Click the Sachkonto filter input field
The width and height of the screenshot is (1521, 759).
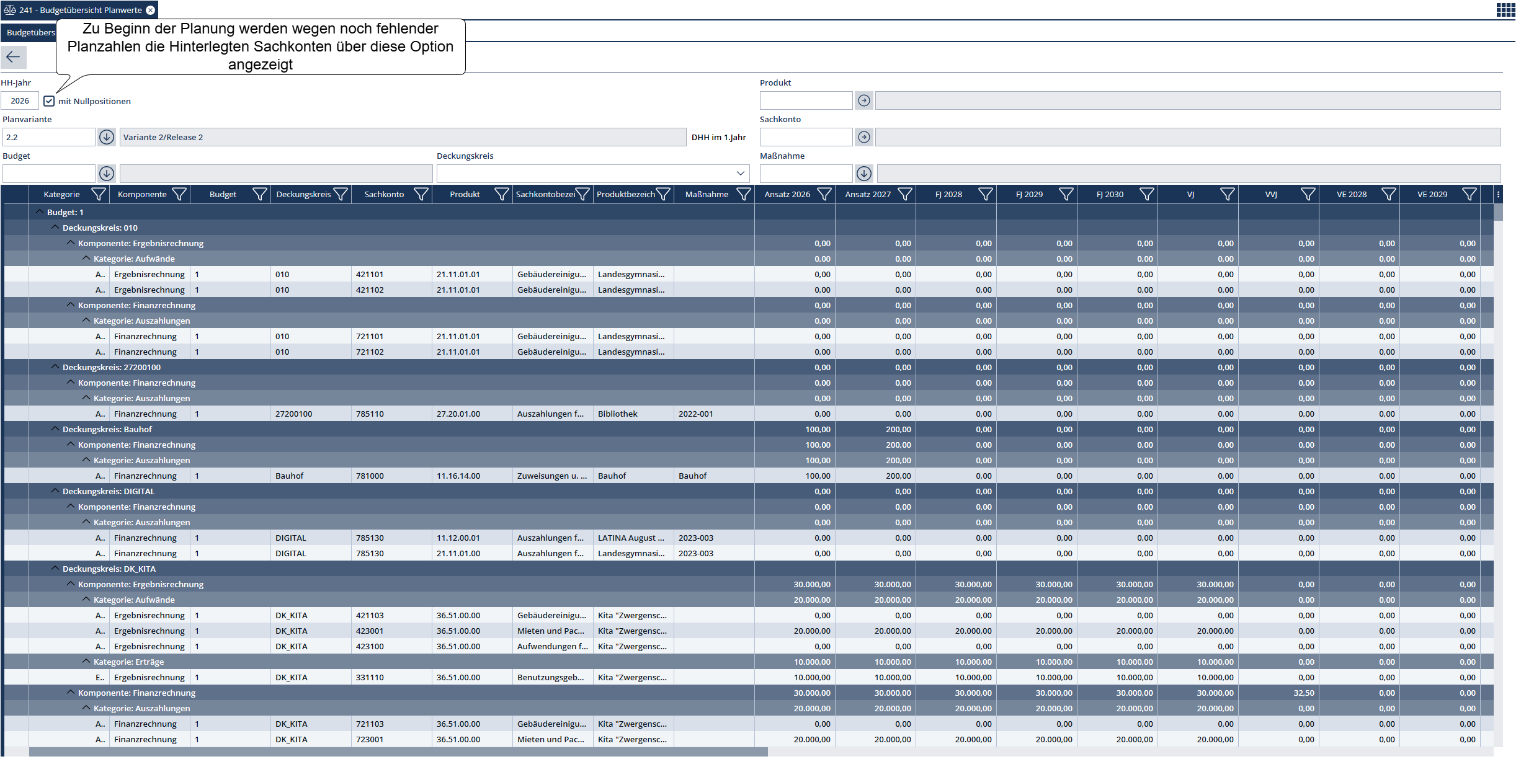click(805, 137)
